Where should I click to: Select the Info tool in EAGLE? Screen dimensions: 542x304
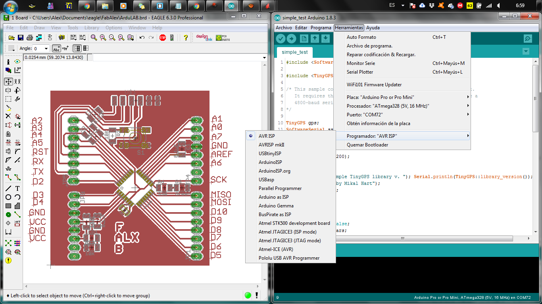[x=8, y=62]
